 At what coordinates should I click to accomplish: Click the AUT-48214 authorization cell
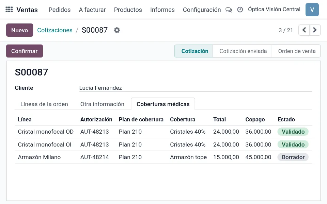[x=94, y=157]
